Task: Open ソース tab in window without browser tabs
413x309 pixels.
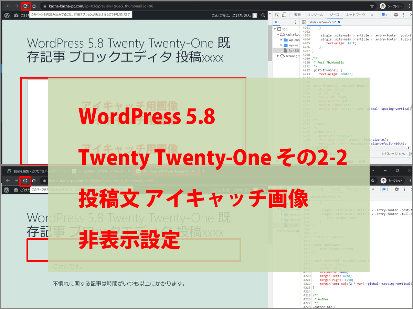Action: (334, 15)
